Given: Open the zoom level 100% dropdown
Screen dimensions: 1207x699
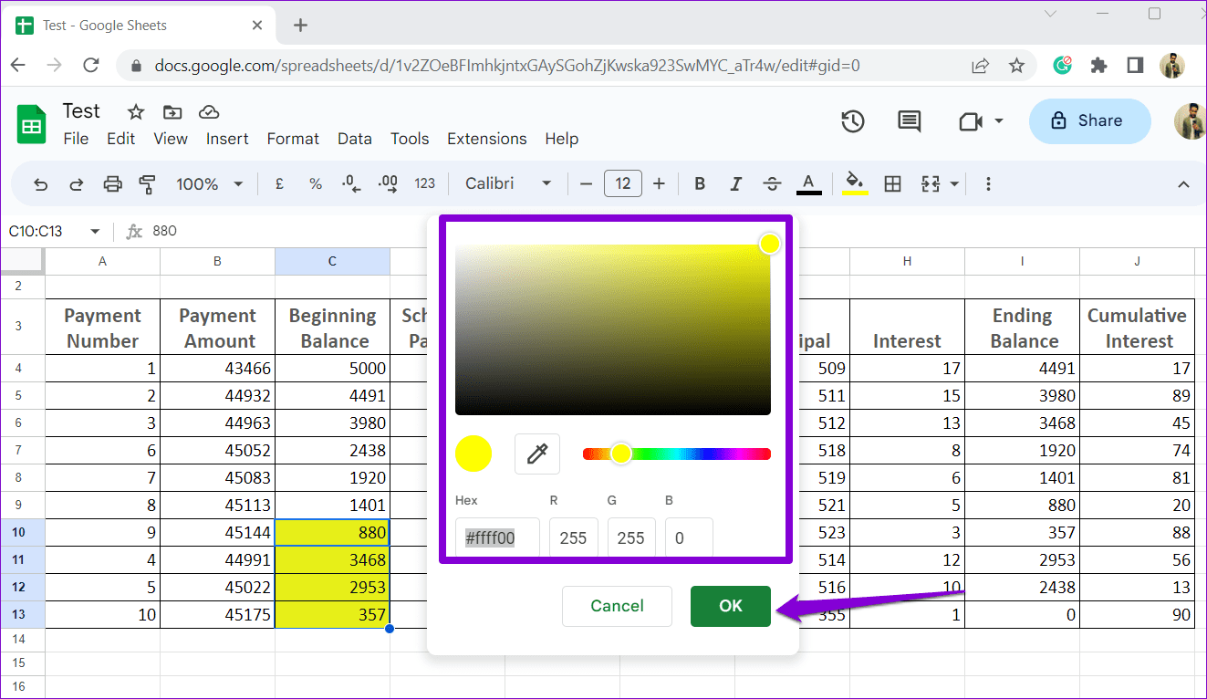Looking at the screenshot, I should [x=210, y=184].
